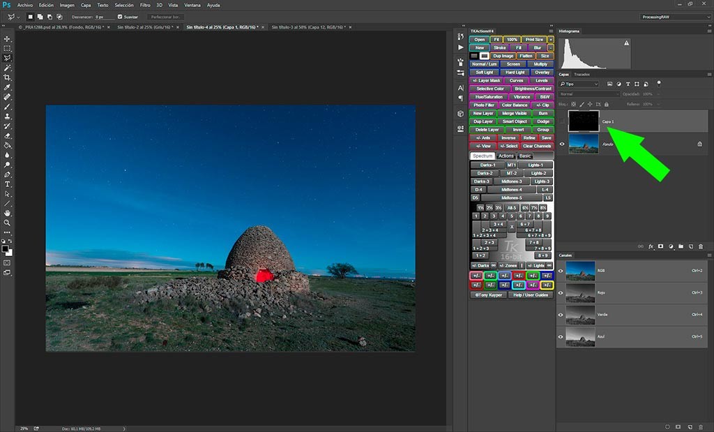
Task: Click the foreground color swatch
Action: tap(5, 248)
